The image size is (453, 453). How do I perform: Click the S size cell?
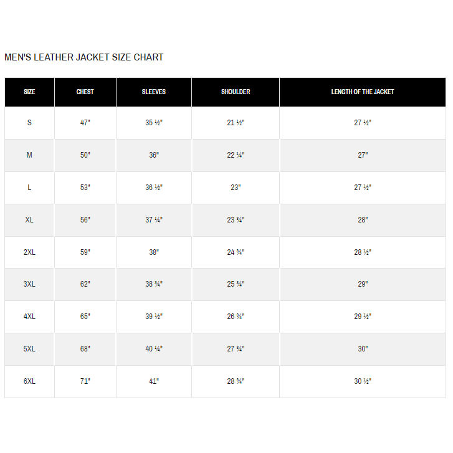tap(29, 123)
